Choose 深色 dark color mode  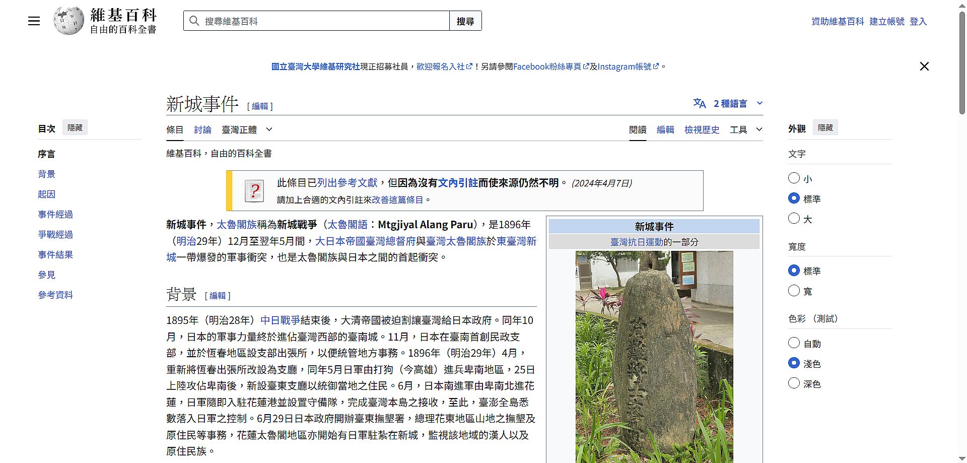[x=794, y=383]
